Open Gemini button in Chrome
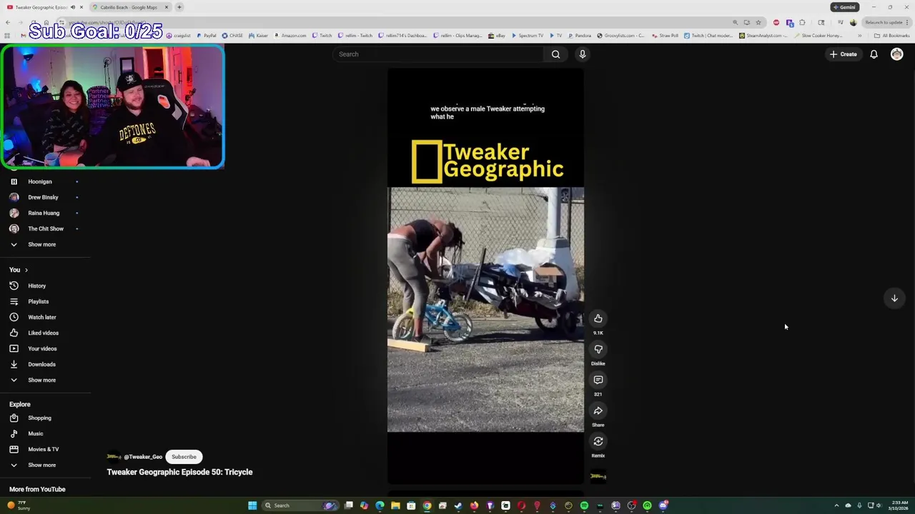Viewport: 915px width, 514px height. point(844,7)
